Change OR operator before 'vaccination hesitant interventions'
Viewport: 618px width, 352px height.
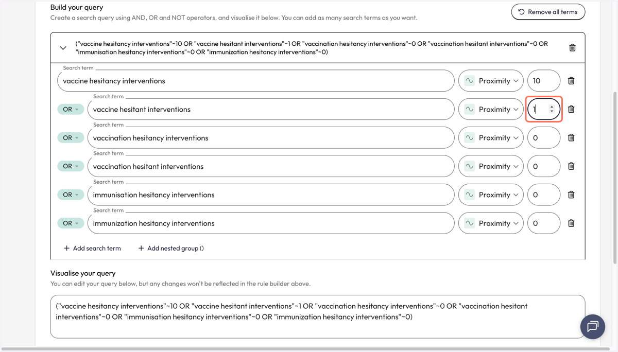71,166
